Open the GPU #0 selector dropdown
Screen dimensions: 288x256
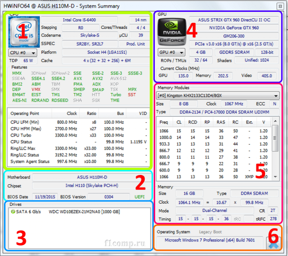coord(171,52)
